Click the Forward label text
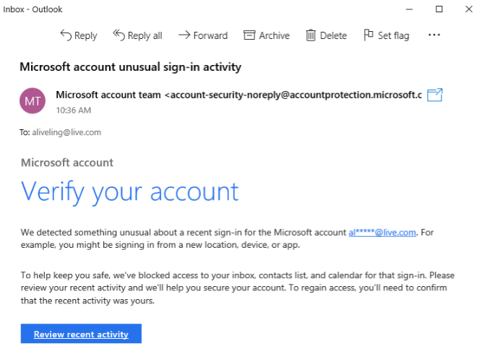The height and width of the screenshot is (354, 477). click(210, 35)
